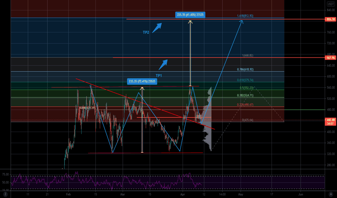This screenshot has width=337, height=198.
Task: Select the 0.382(524.71) Fibonacci level label
Action: (245, 95)
